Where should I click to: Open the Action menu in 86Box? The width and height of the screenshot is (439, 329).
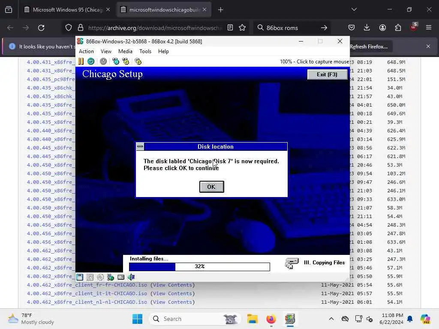coord(86,51)
